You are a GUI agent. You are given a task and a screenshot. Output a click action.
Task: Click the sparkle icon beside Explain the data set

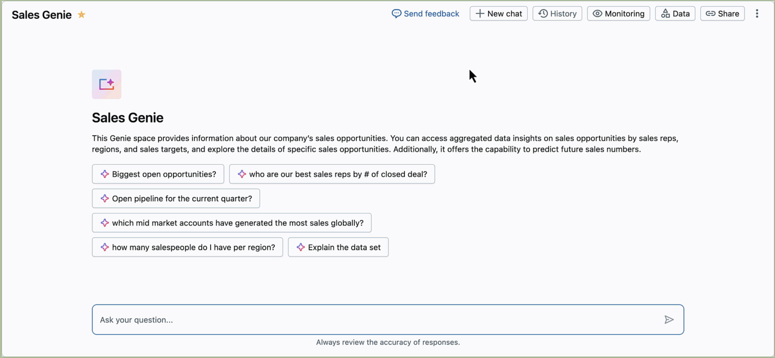(x=300, y=247)
